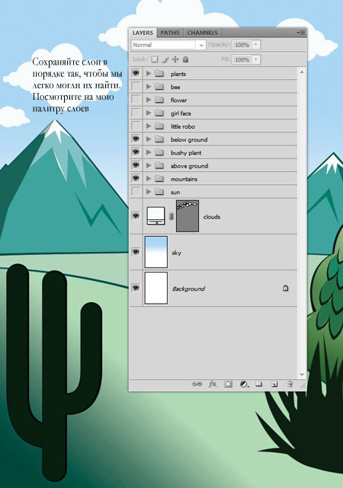Switch to the Channels tab
Screen dimensions: 343x488
[x=202, y=33]
